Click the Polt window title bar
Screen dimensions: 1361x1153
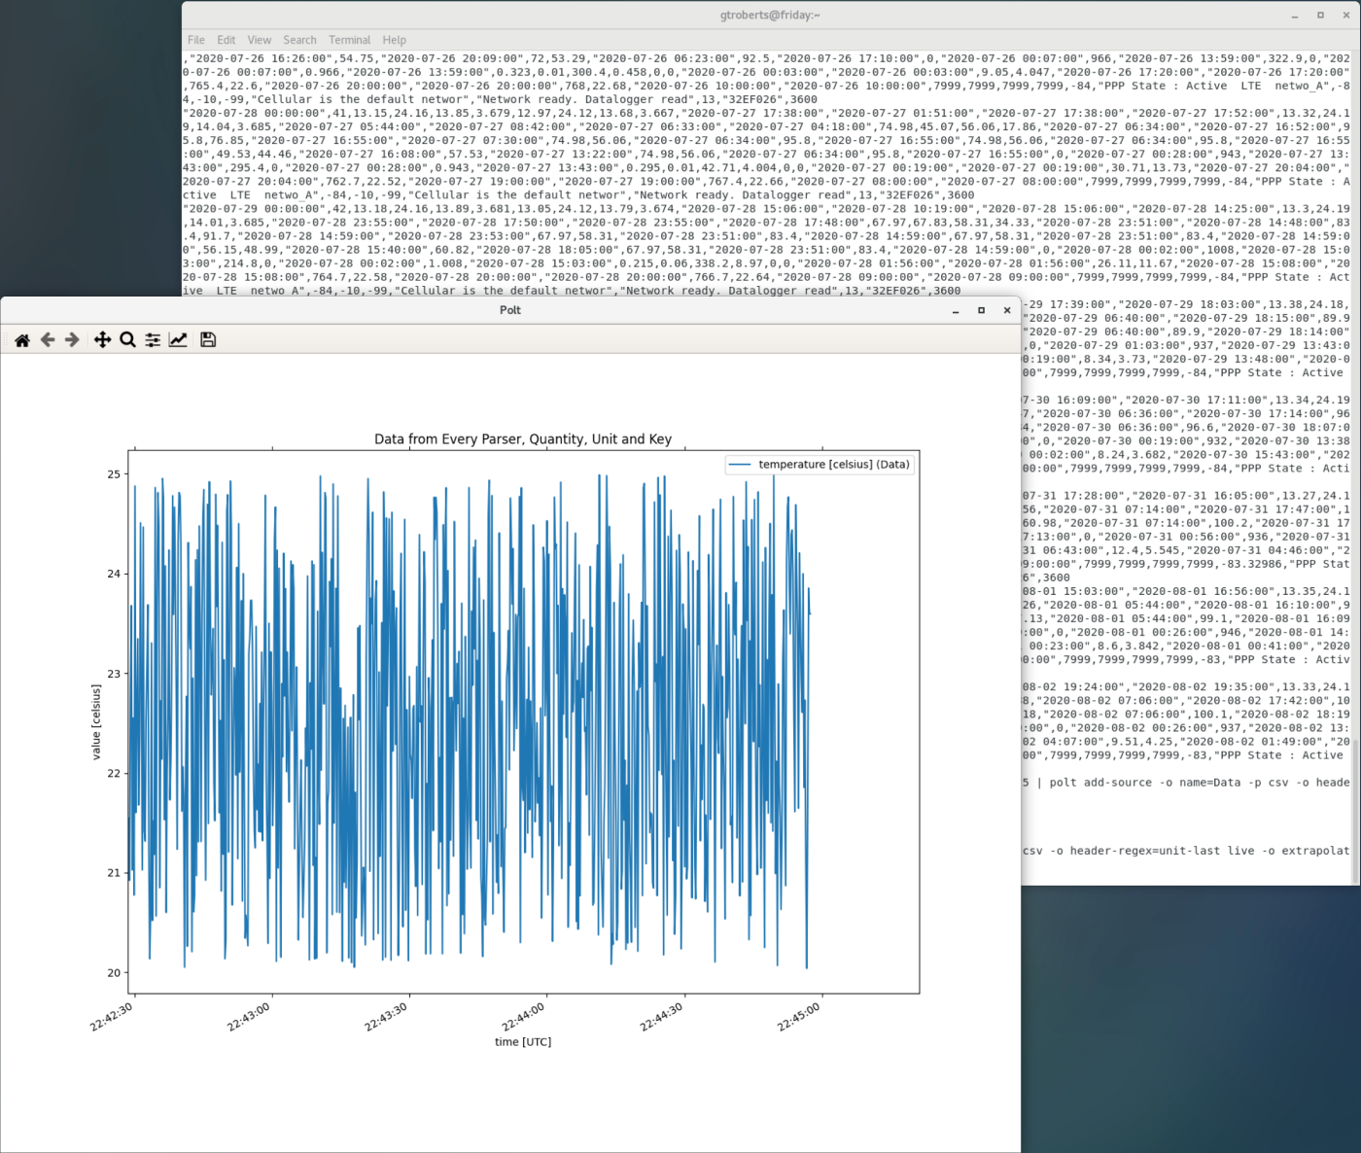pos(510,310)
